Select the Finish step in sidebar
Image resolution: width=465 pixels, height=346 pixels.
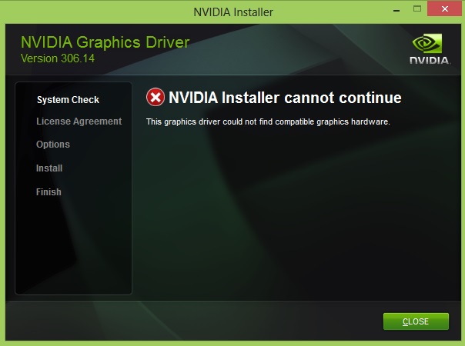(x=49, y=192)
